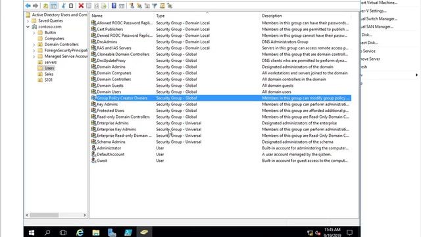Expand the Builtin container
The height and width of the screenshot is (237, 421).
click(x=34, y=32)
